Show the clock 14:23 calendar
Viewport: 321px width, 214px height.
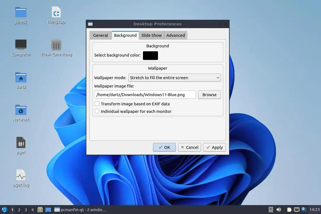tap(314, 210)
